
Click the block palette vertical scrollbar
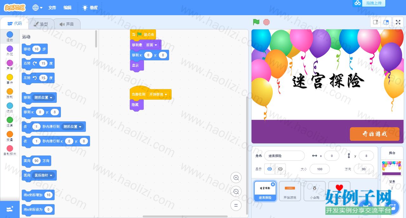pyautogui.click(x=96, y=39)
